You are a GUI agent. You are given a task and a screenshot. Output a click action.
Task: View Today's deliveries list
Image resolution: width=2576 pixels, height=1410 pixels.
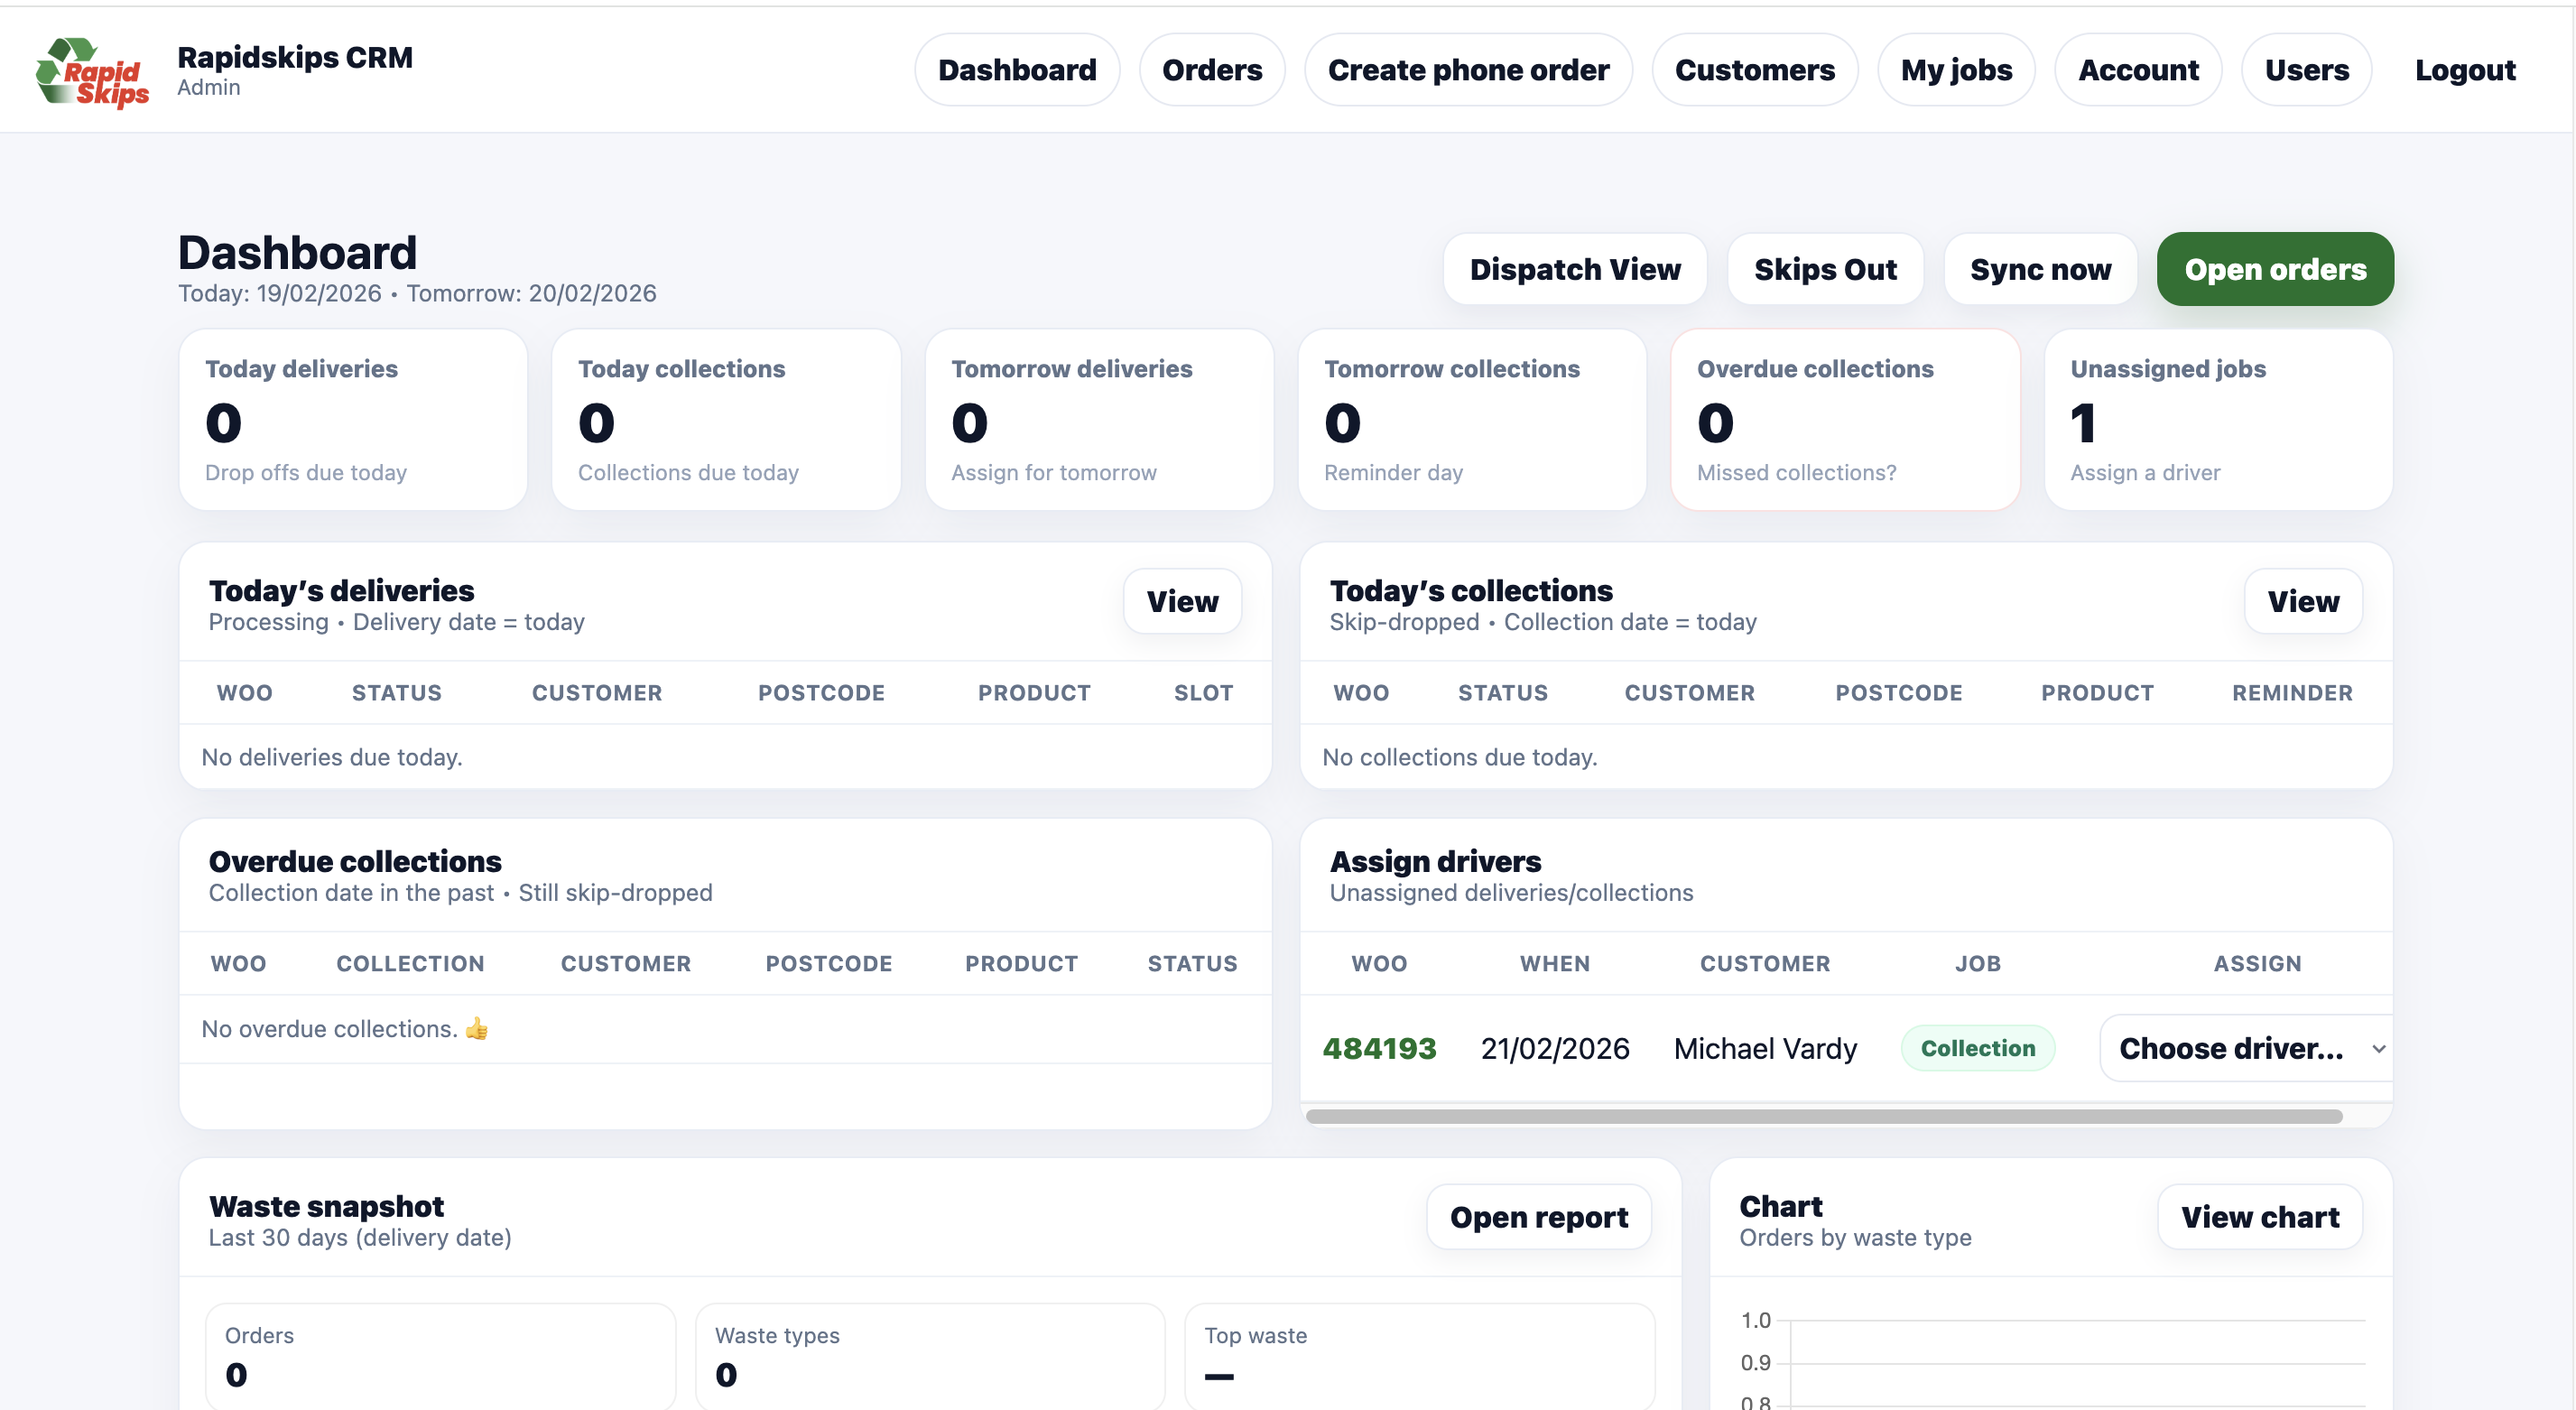click(x=1183, y=601)
